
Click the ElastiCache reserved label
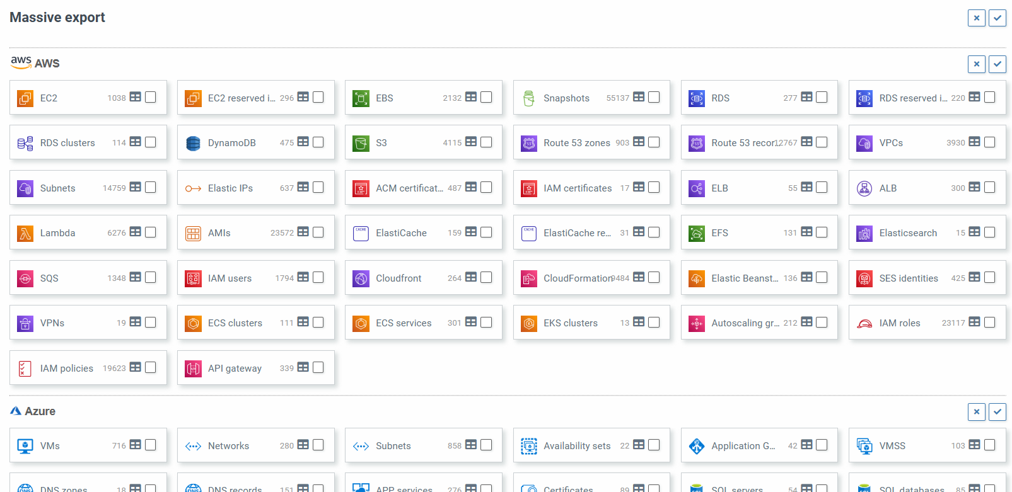(578, 233)
